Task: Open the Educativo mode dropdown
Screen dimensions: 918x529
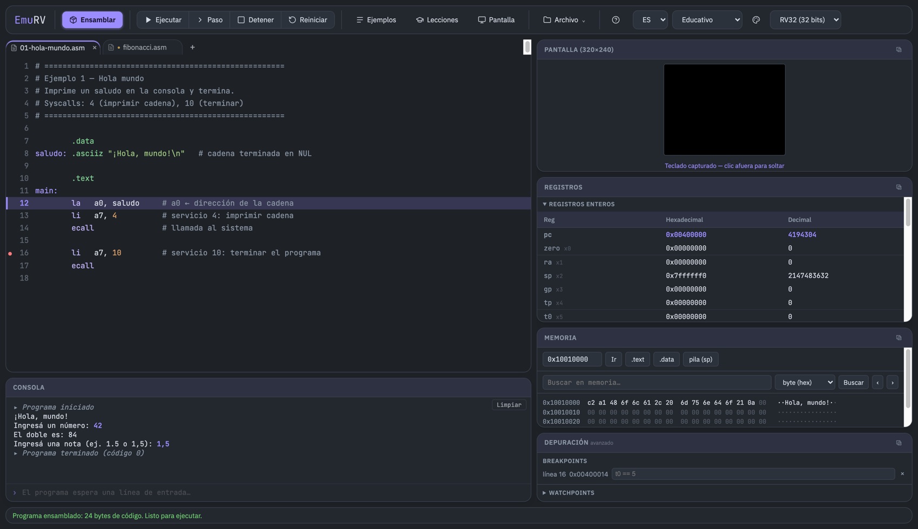Action: click(x=707, y=20)
